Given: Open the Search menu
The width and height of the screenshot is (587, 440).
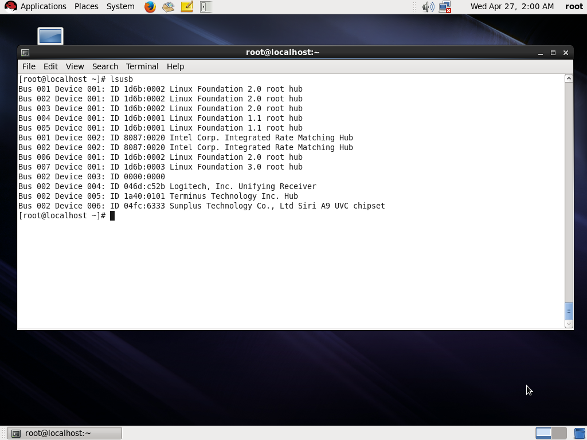Looking at the screenshot, I should (x=105, y=66).
